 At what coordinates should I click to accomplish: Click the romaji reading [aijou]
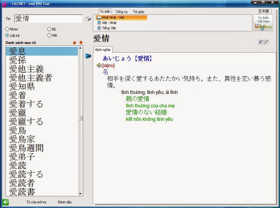coord(108,66)
